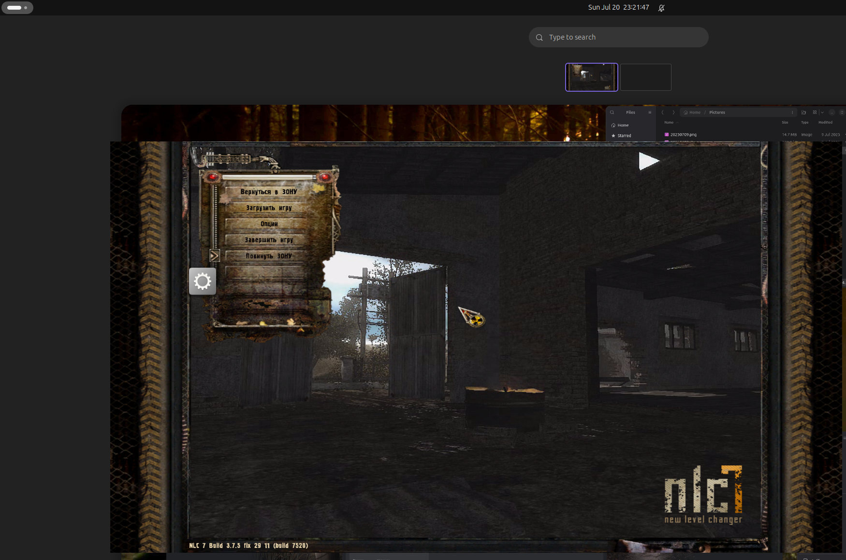Go back with Files back arrow
846x560 pixels.
pos(663,112)
